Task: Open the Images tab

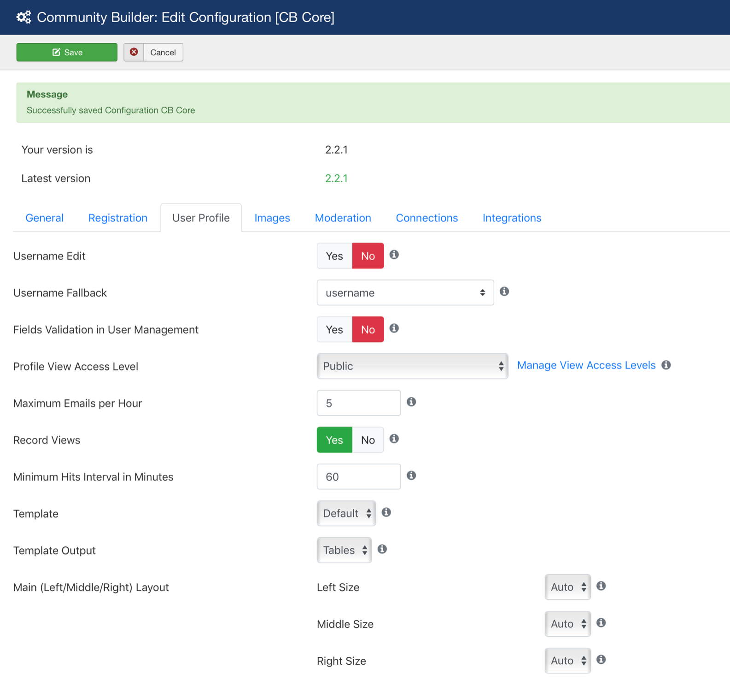Action: [272, 218]
